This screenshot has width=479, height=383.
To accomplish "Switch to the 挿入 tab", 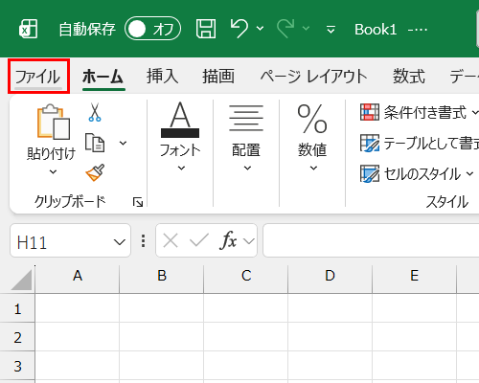I will click(x=162, y=77).
